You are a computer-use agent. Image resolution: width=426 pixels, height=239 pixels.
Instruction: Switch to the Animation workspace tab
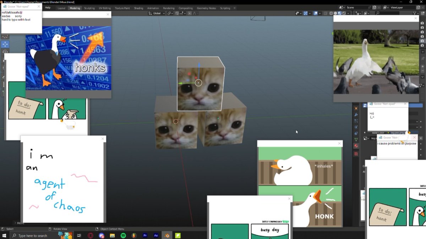153,8
